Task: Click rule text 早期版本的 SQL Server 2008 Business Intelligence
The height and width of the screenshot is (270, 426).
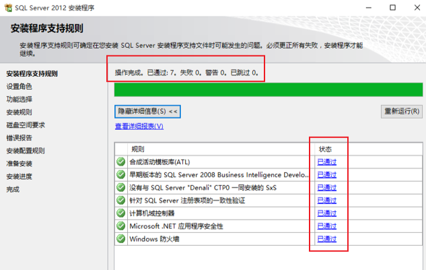Action: click(219, 175)
